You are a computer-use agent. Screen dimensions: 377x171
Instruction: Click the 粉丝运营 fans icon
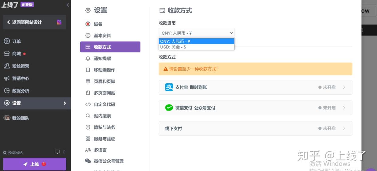point(7,66)
